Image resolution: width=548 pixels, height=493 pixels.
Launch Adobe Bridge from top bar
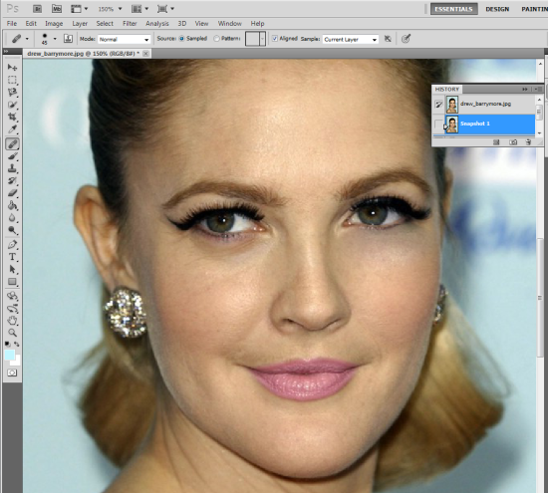point(37,9)
